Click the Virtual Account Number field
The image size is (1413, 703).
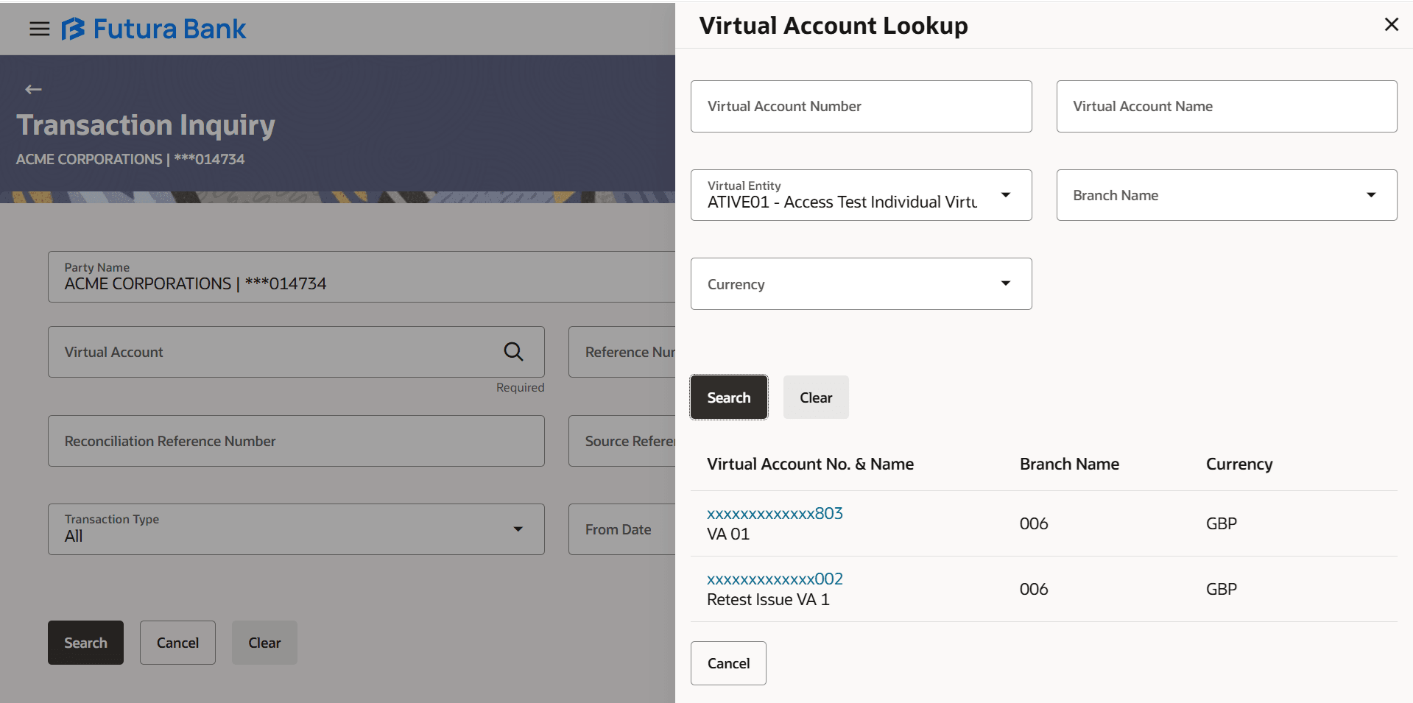[x=861, y=106]
